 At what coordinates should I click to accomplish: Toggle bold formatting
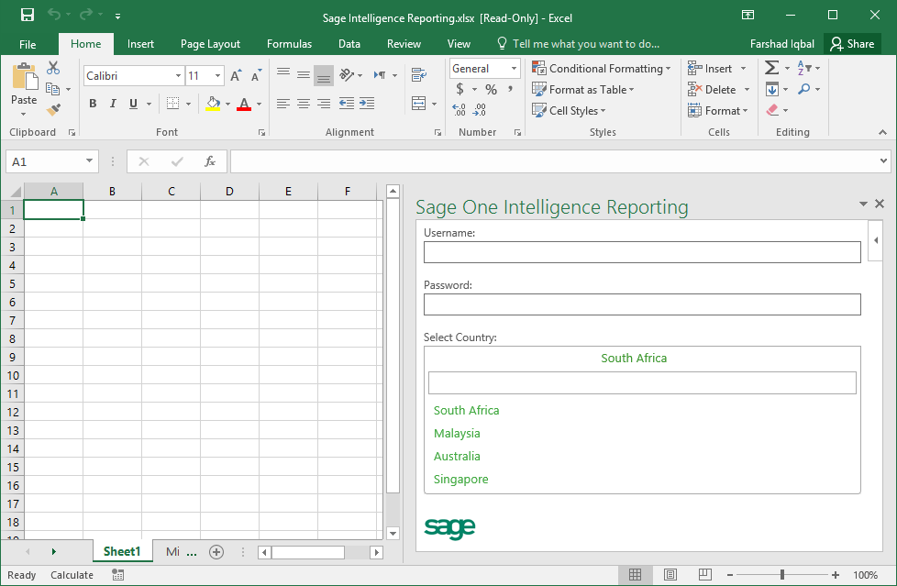click(92, 104)
